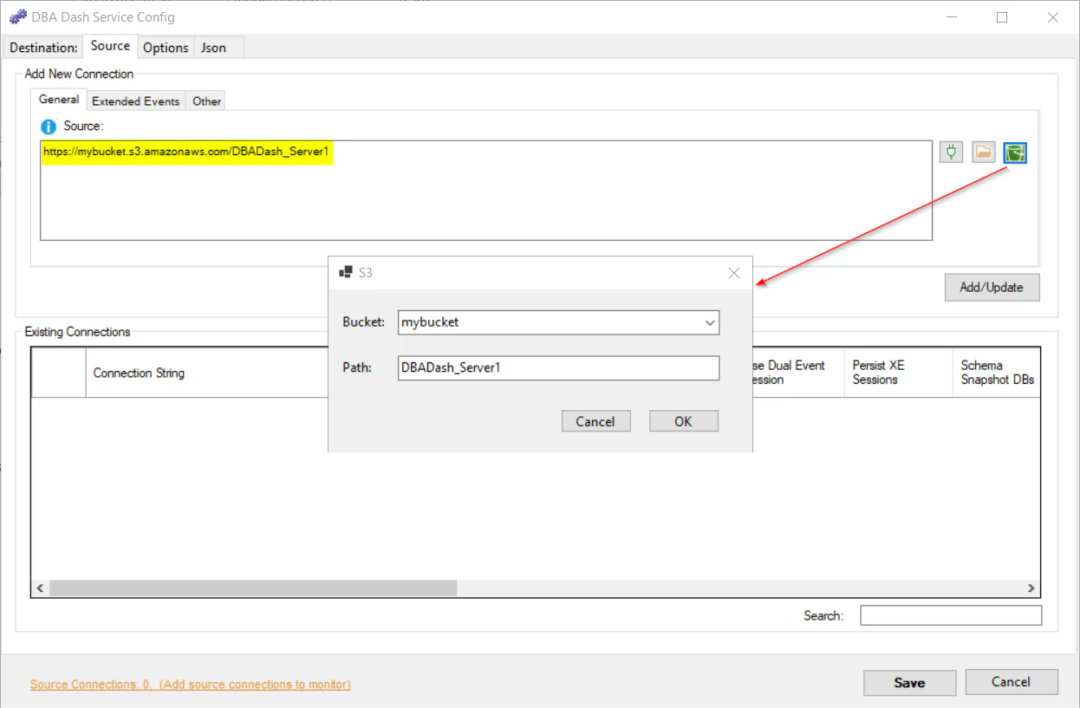Click the folder icon beside the Source box
1080x708 pixels.
click(x=983, y=153)
